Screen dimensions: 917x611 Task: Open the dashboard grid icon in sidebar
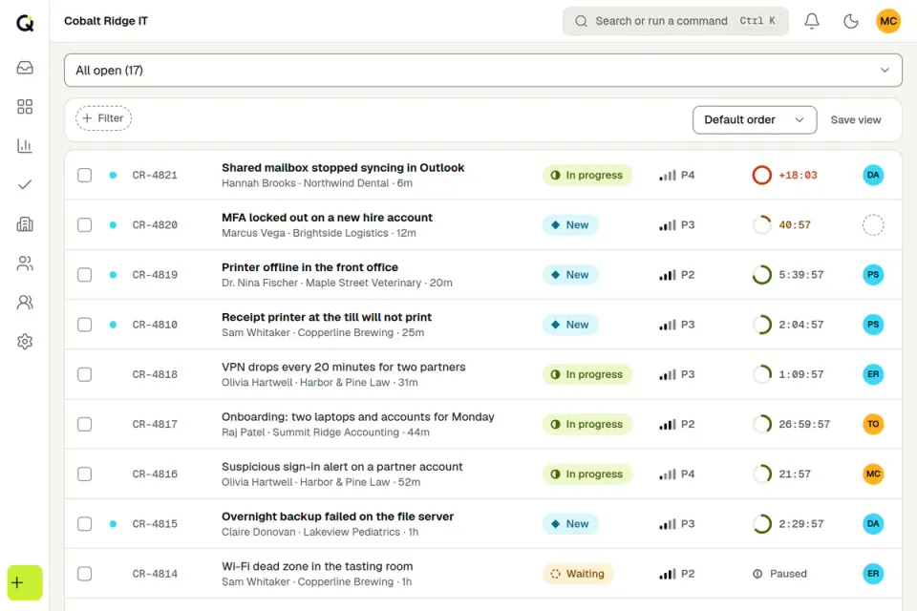coord(25,106)
